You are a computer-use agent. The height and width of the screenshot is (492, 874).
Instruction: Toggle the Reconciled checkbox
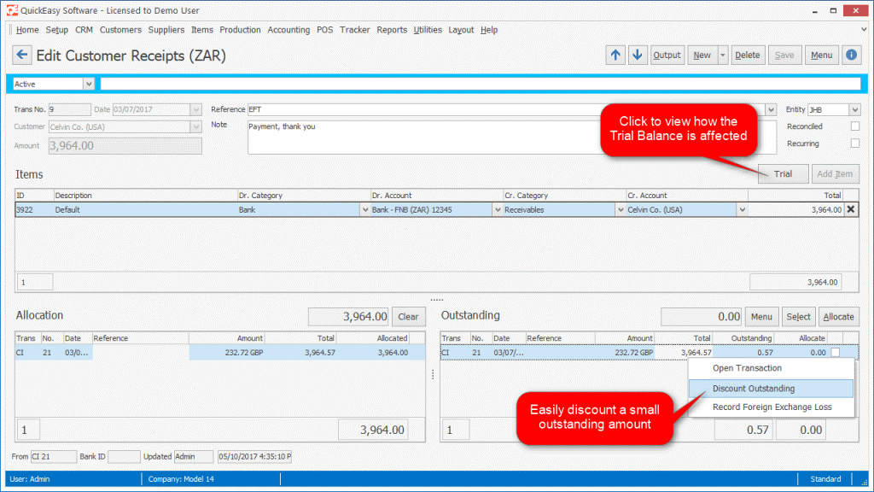click(854, 126)
